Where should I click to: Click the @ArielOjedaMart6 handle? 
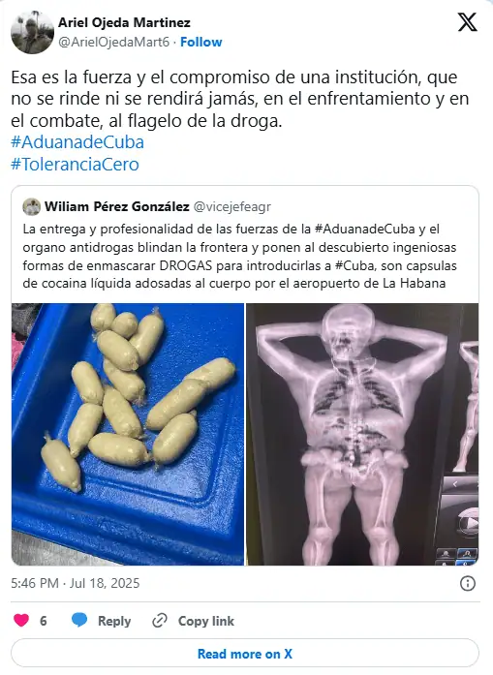[x=113, y=43]
